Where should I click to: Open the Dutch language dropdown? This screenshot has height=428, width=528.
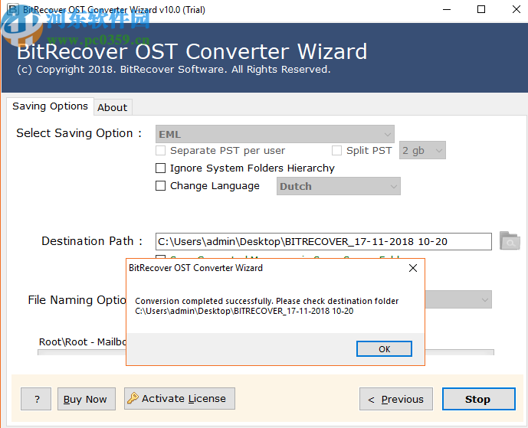339,186
